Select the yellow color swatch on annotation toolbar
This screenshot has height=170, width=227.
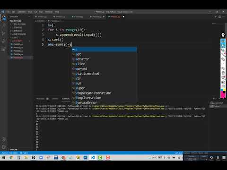224,90
